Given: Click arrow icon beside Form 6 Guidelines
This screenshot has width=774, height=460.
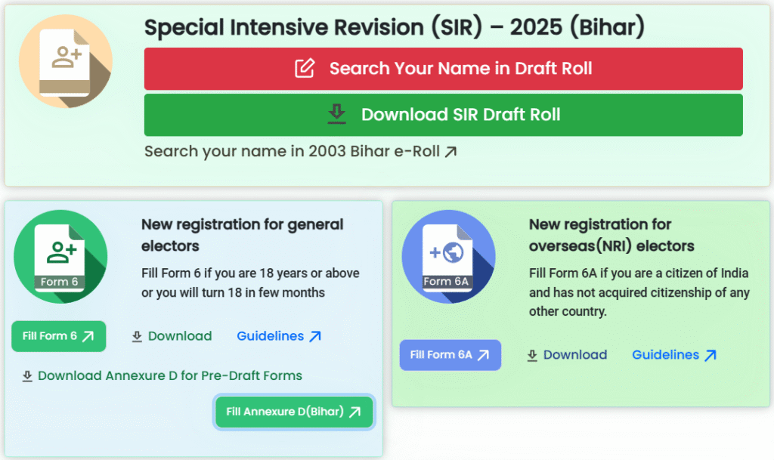Looking at the screenshot, I should pyautogui.click(x=315, y=336).
